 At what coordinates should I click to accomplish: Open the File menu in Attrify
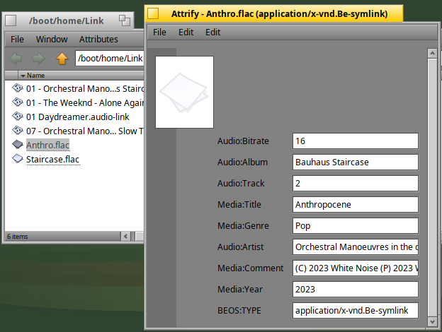pos(159,32)
